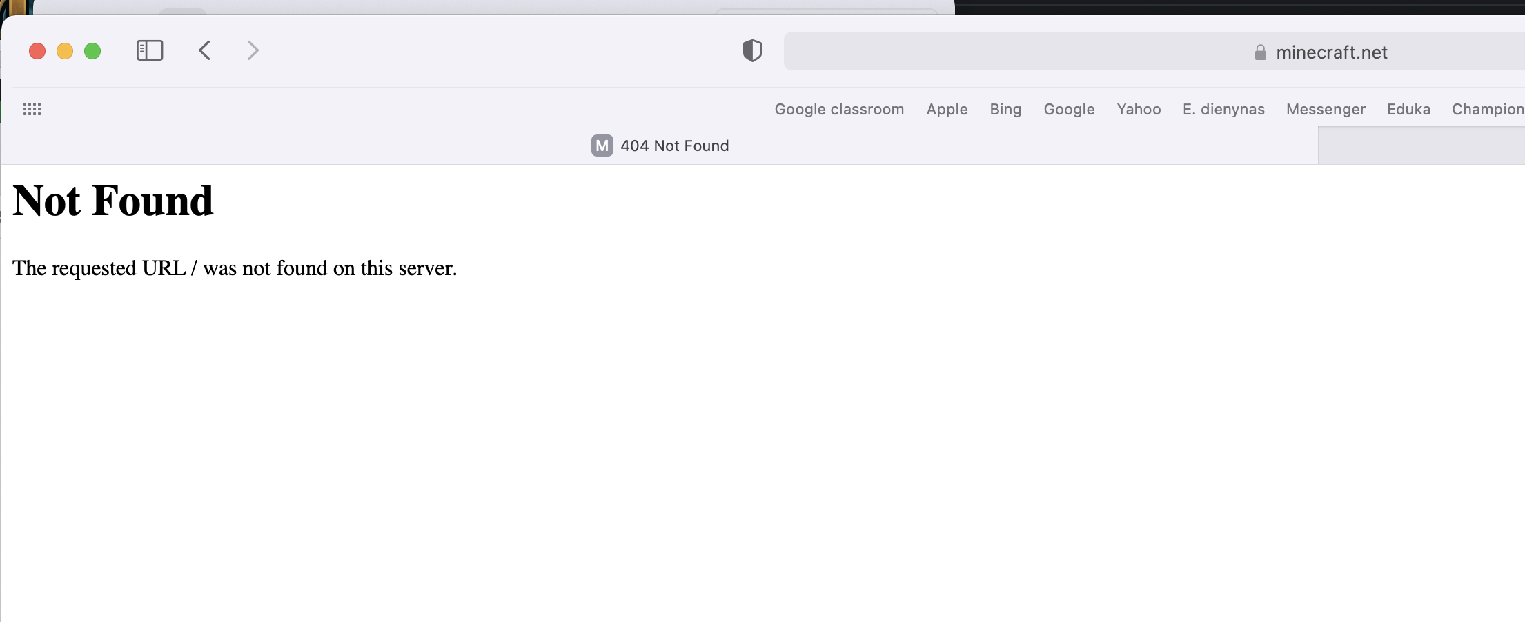Click the lock icon beside minecraft.net

click(1260, 52)
